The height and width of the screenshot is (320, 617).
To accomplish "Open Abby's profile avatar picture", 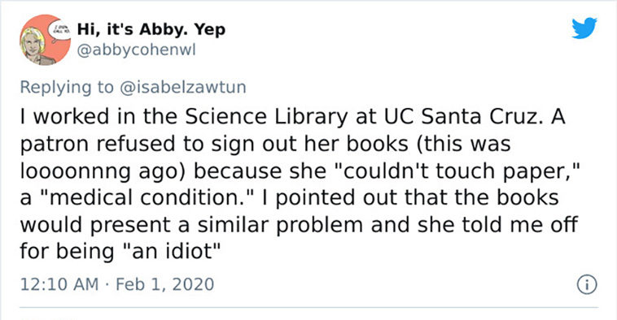I will click(46, 40).
